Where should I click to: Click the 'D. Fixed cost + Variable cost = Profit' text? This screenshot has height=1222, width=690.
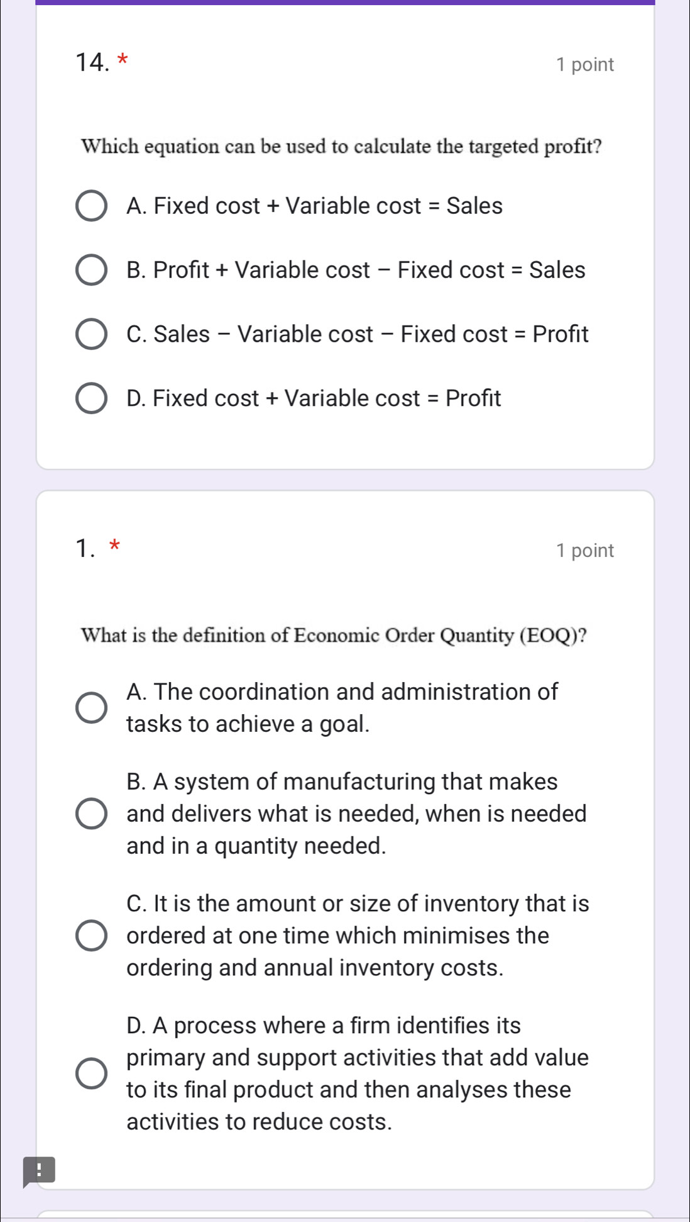pyautogui.click(x=314, y=398)
